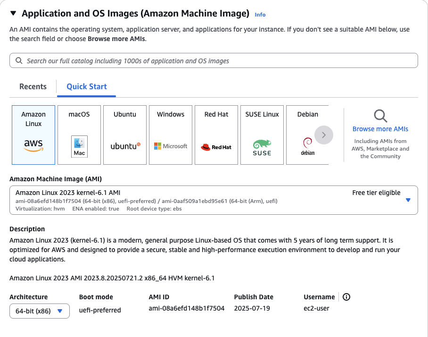The image size is (428, 337).
Task: Open the Browse more AMIs link
Action: [x=380, y=129]
